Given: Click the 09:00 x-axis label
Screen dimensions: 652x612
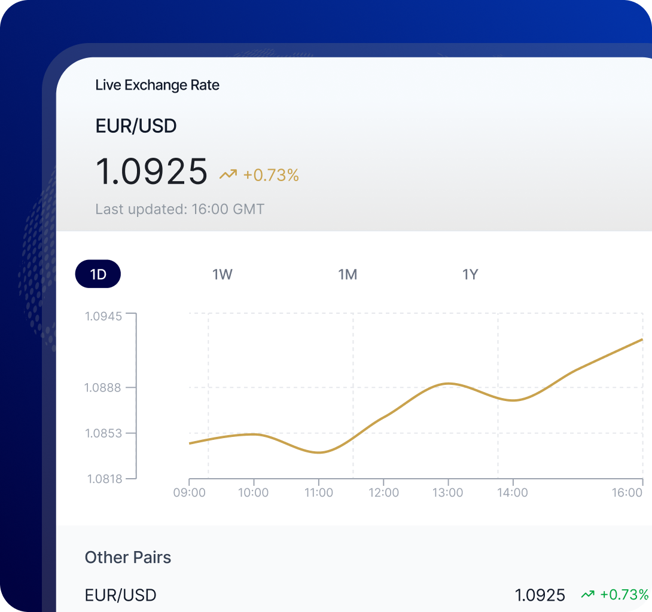Looking at the screenshot, I should [x=189, y=492].
